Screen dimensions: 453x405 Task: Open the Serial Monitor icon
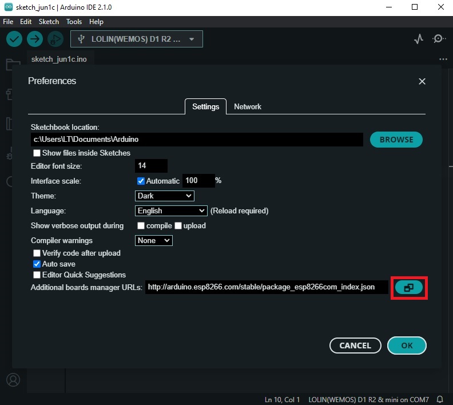click(439, 39)
